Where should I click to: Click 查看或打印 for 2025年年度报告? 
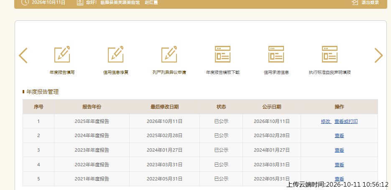[x=346, y=121]
